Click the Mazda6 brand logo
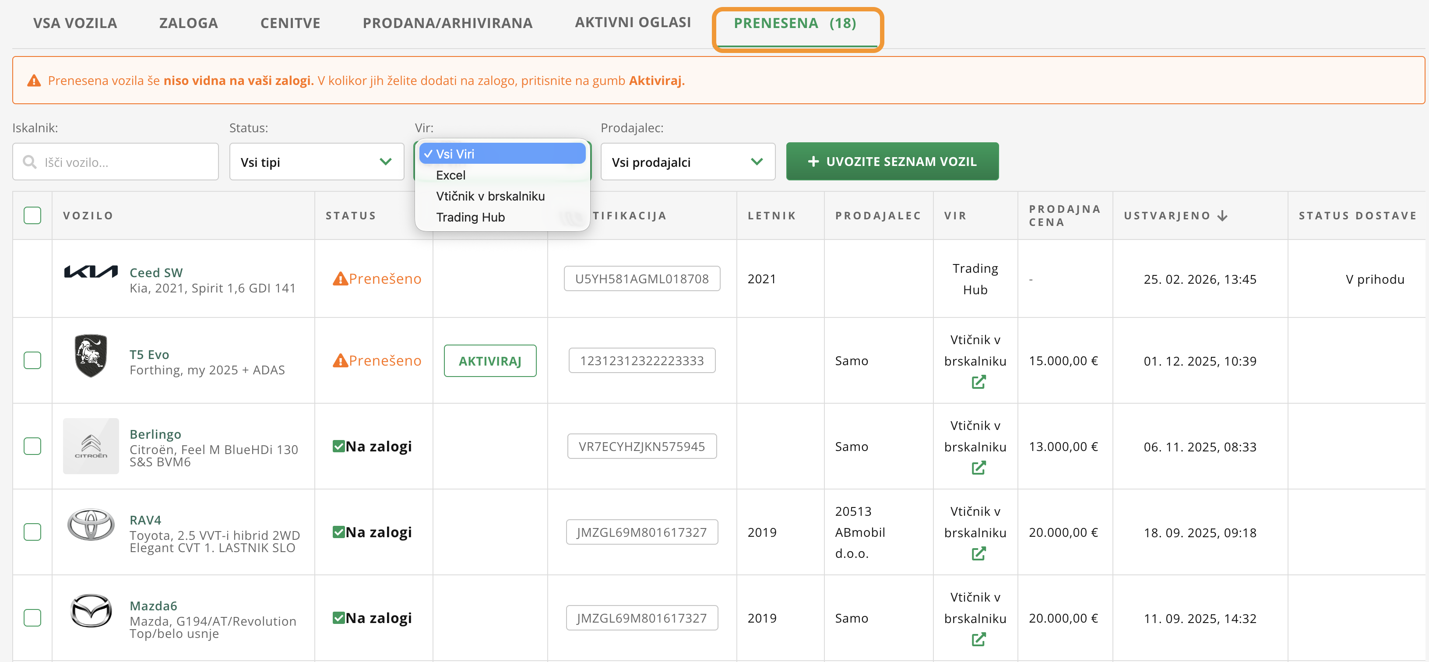 tap(91, 611)
